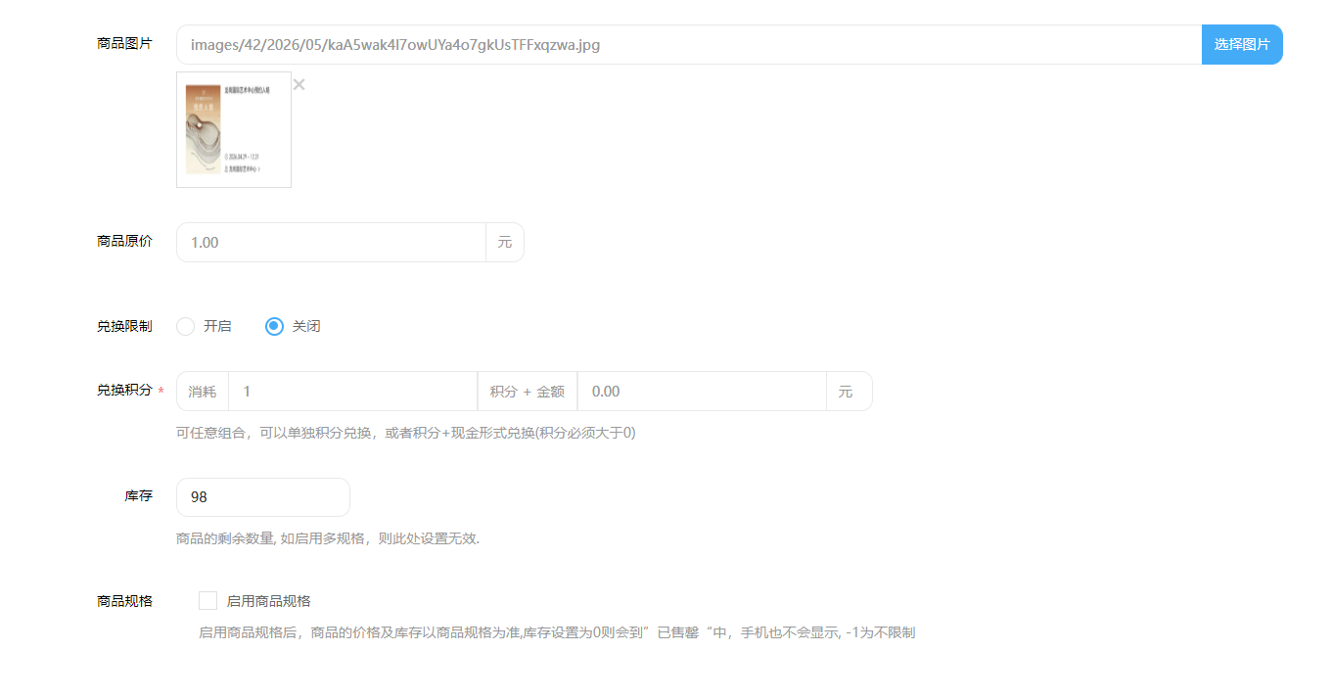
Task: Focus the 商品图片 path input field
Action: (689, 45)
